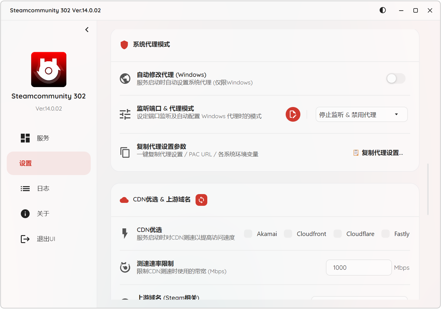Click the 日志 list icon
This screenshot has height=309, width=441.
(x=25, y=189)
